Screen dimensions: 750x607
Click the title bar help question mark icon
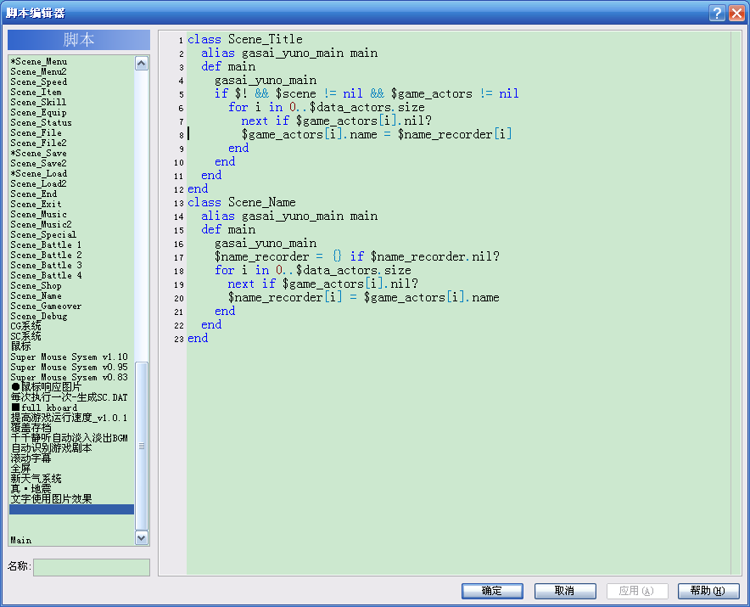point(717,13)
